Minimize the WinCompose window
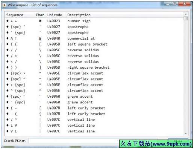 (x=167, y=4)
